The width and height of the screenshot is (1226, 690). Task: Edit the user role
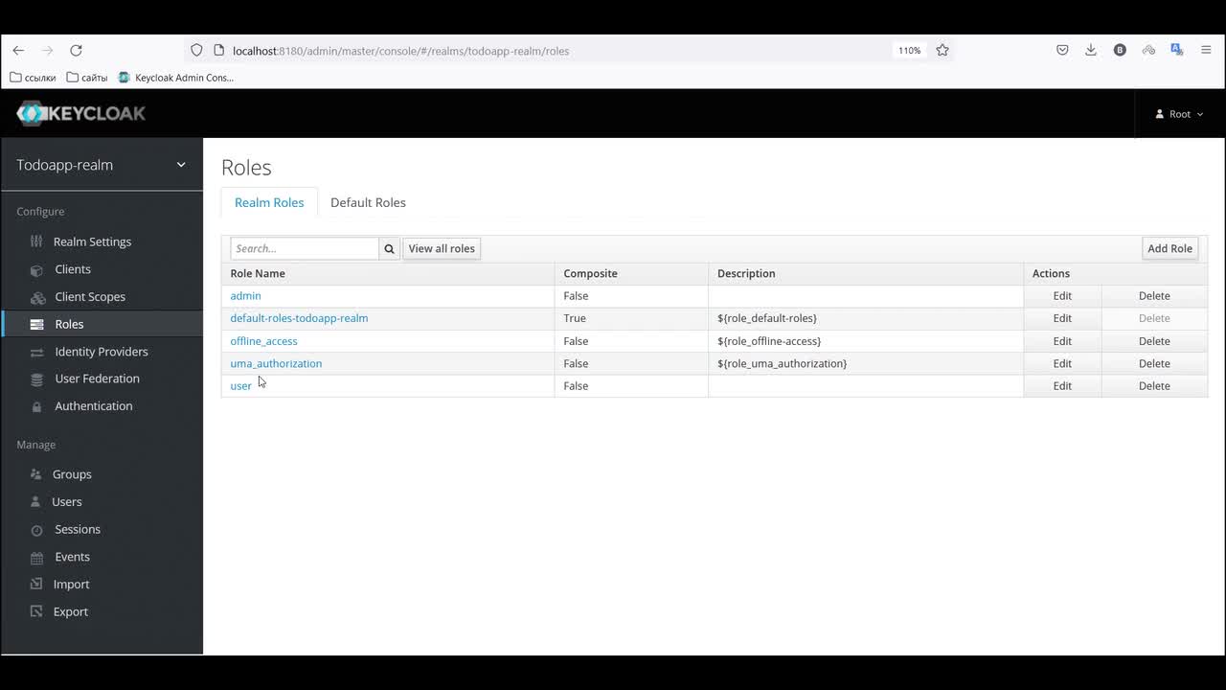pos(1062,386)
